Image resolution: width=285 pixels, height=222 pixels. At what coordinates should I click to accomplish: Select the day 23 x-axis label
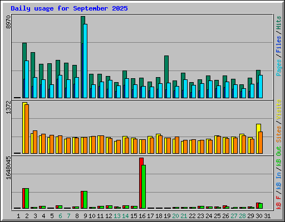200,216
